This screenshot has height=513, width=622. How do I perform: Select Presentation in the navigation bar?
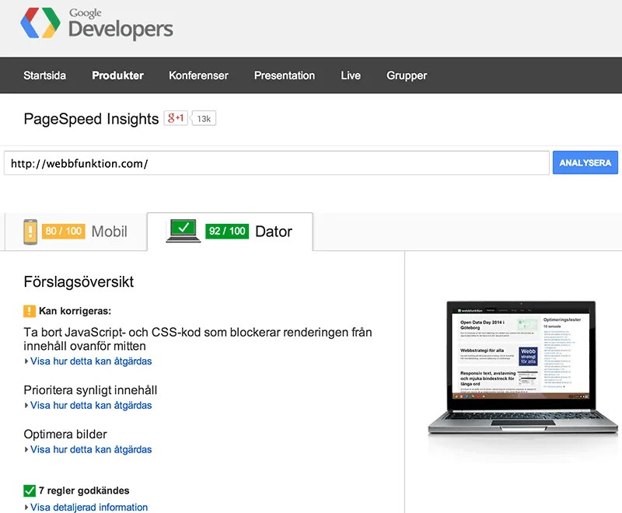(x=285, y=75)
